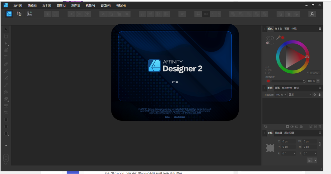This screenshot has width=331, height=174.
Task: Open the EULA link on splash screen
Action: [x=167, y=117]
